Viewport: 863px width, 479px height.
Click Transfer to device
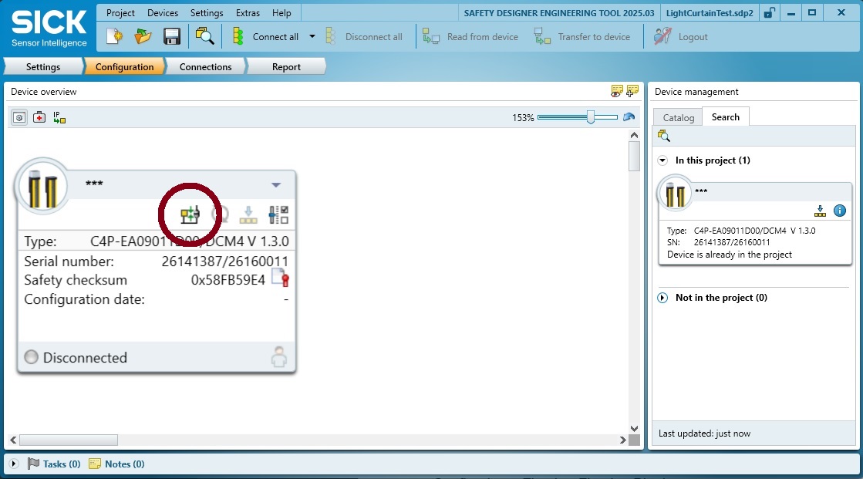pos(582,37)
